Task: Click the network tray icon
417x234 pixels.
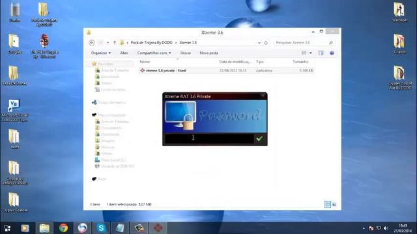Action: [379, 228]
